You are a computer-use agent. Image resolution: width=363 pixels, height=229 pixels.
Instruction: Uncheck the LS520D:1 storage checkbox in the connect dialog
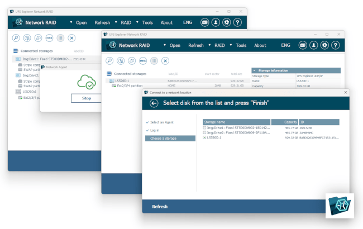click(204, 137)
